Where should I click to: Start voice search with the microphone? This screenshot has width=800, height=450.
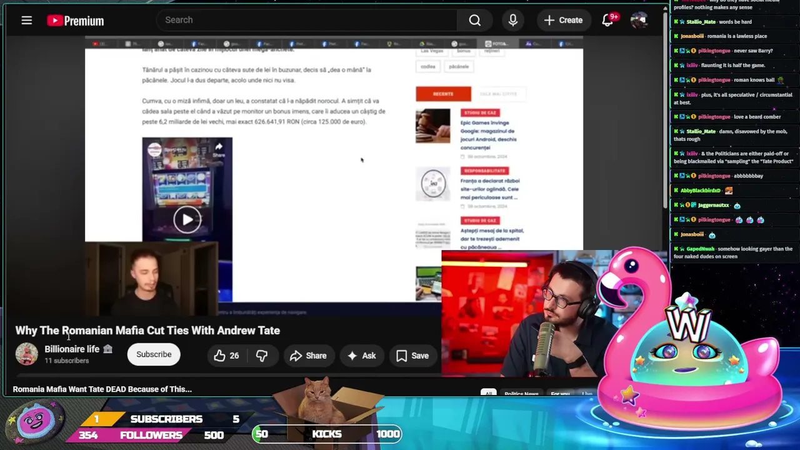(x=512, y=21)
